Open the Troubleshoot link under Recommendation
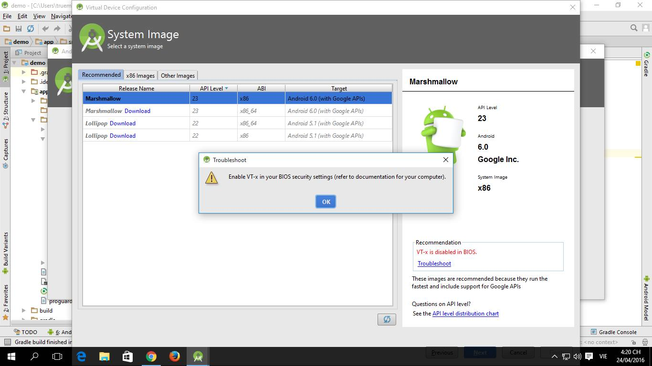This screenshot has width=652, height=366. coord(434,264)
